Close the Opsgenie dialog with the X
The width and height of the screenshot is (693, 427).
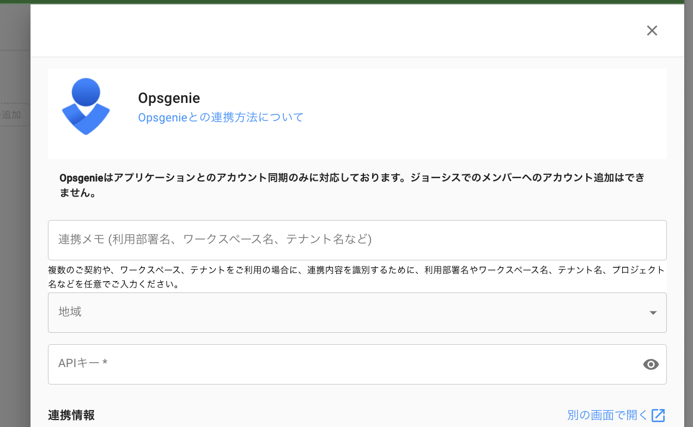[652, 30]
